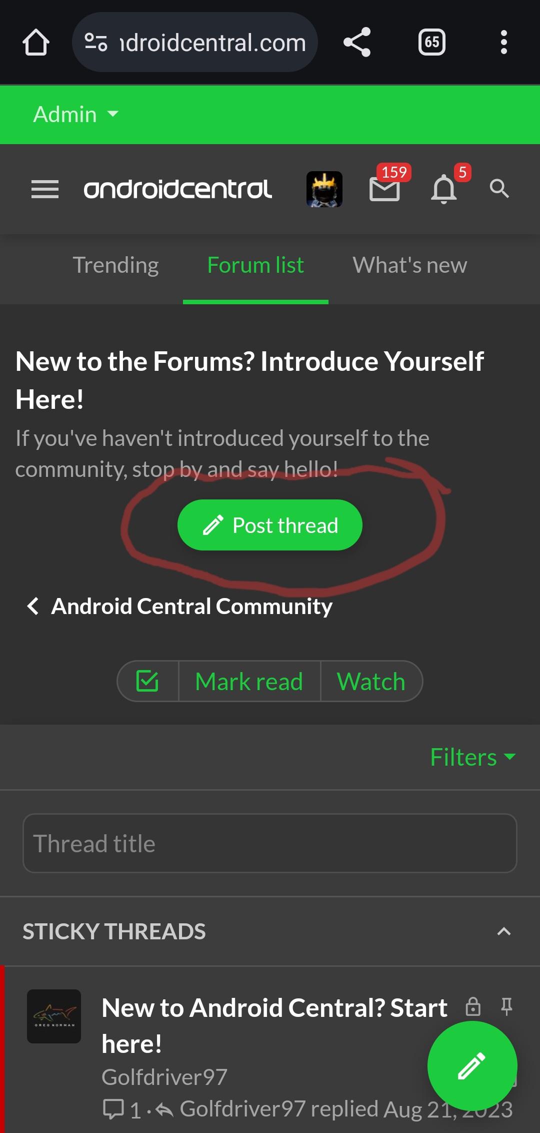Open the user profile avatar
The image size is (540, 1133).
point(324,189)
